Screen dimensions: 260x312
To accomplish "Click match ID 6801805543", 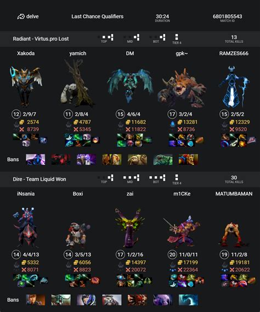I will 228,16.
